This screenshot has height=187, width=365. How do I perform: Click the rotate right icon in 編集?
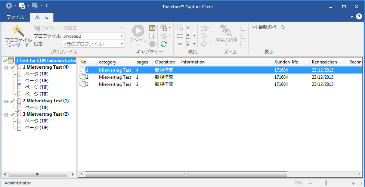204,44
